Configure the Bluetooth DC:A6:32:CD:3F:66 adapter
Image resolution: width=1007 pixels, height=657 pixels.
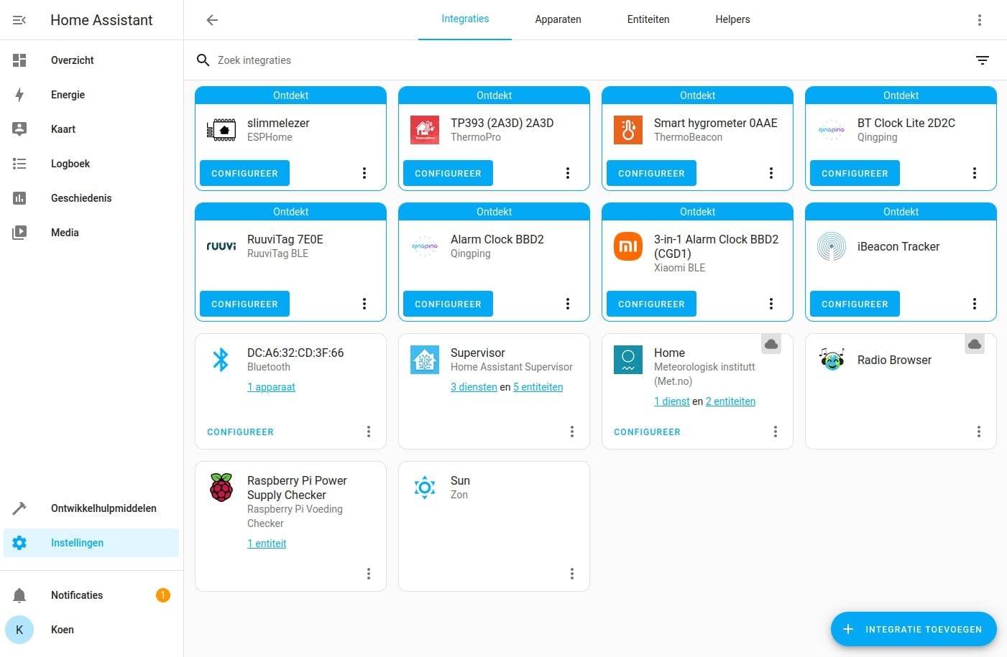240,432
